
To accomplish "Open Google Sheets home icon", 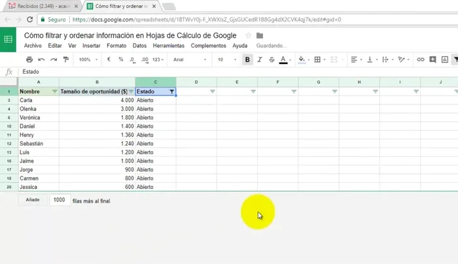I will pyautogui.click(x=9, y=40).
